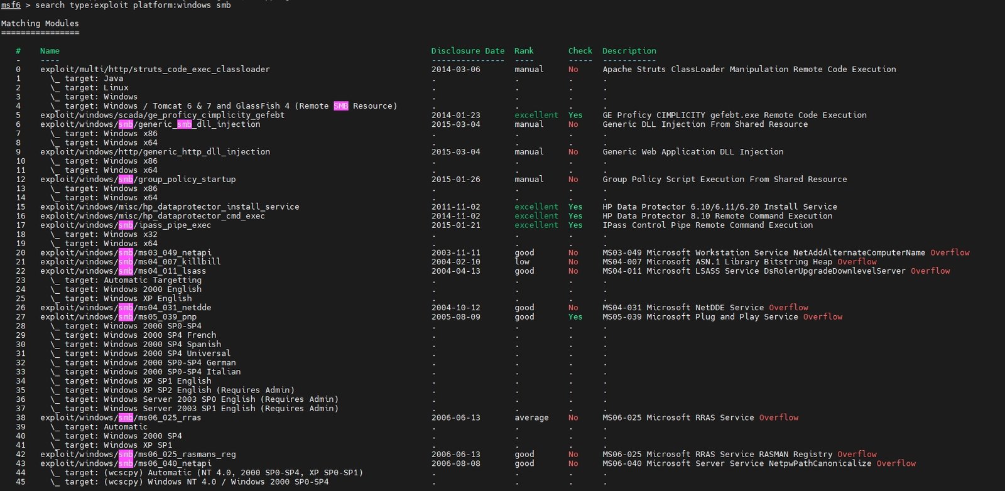This screenshot has width=1005, height=491.
Task: Click the 'target: Windows XP English' row
Action: click(121, 298)
